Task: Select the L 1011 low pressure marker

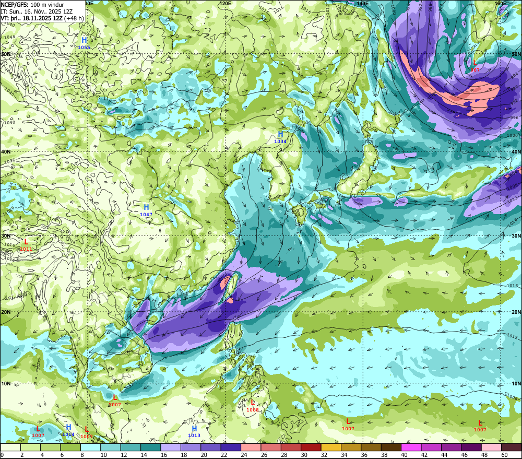Action: tap(26, 244)
